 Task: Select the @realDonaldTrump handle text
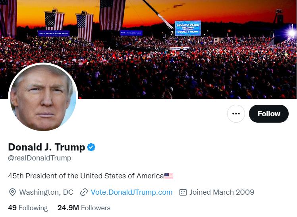[x=40, y=158]
